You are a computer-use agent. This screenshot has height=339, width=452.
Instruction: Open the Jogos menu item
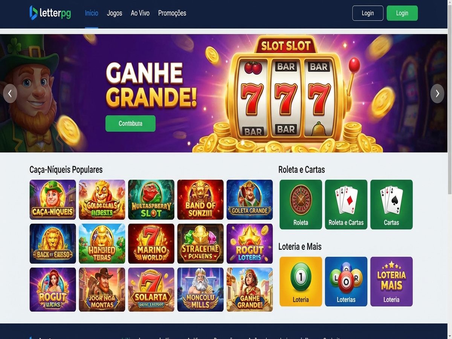pos(115,13)
